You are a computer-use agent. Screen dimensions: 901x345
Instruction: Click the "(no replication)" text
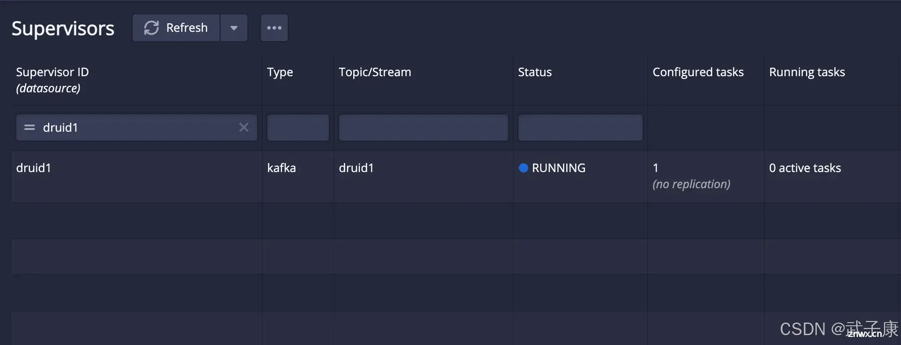(691, 184)
